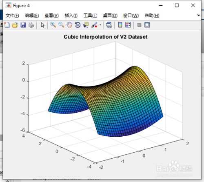Open the 桌面(D) menu

110,16
